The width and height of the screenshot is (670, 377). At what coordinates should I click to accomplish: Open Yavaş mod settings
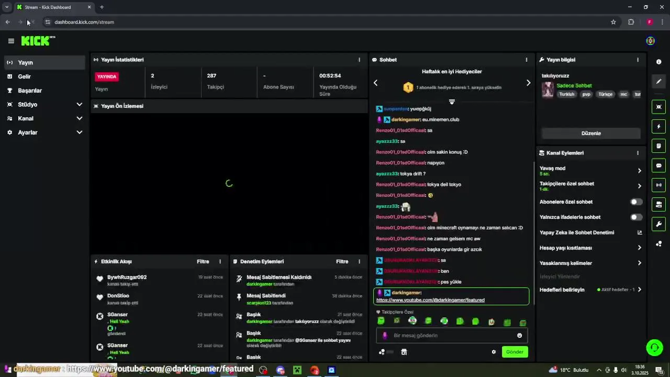coord(590,171)
